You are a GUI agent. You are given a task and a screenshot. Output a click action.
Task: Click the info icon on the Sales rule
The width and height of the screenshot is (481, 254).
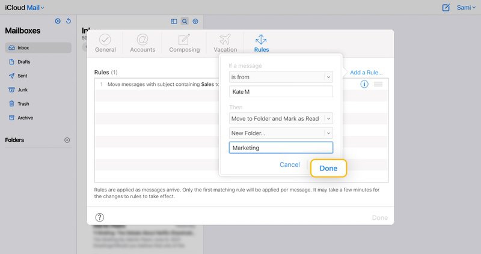coord(364,84)
